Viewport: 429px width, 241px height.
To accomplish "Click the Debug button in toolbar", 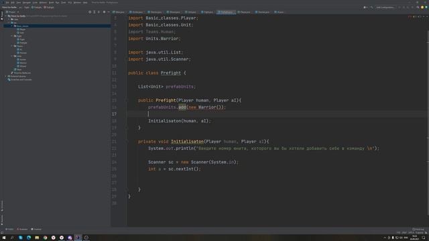I will click(404, 7).
